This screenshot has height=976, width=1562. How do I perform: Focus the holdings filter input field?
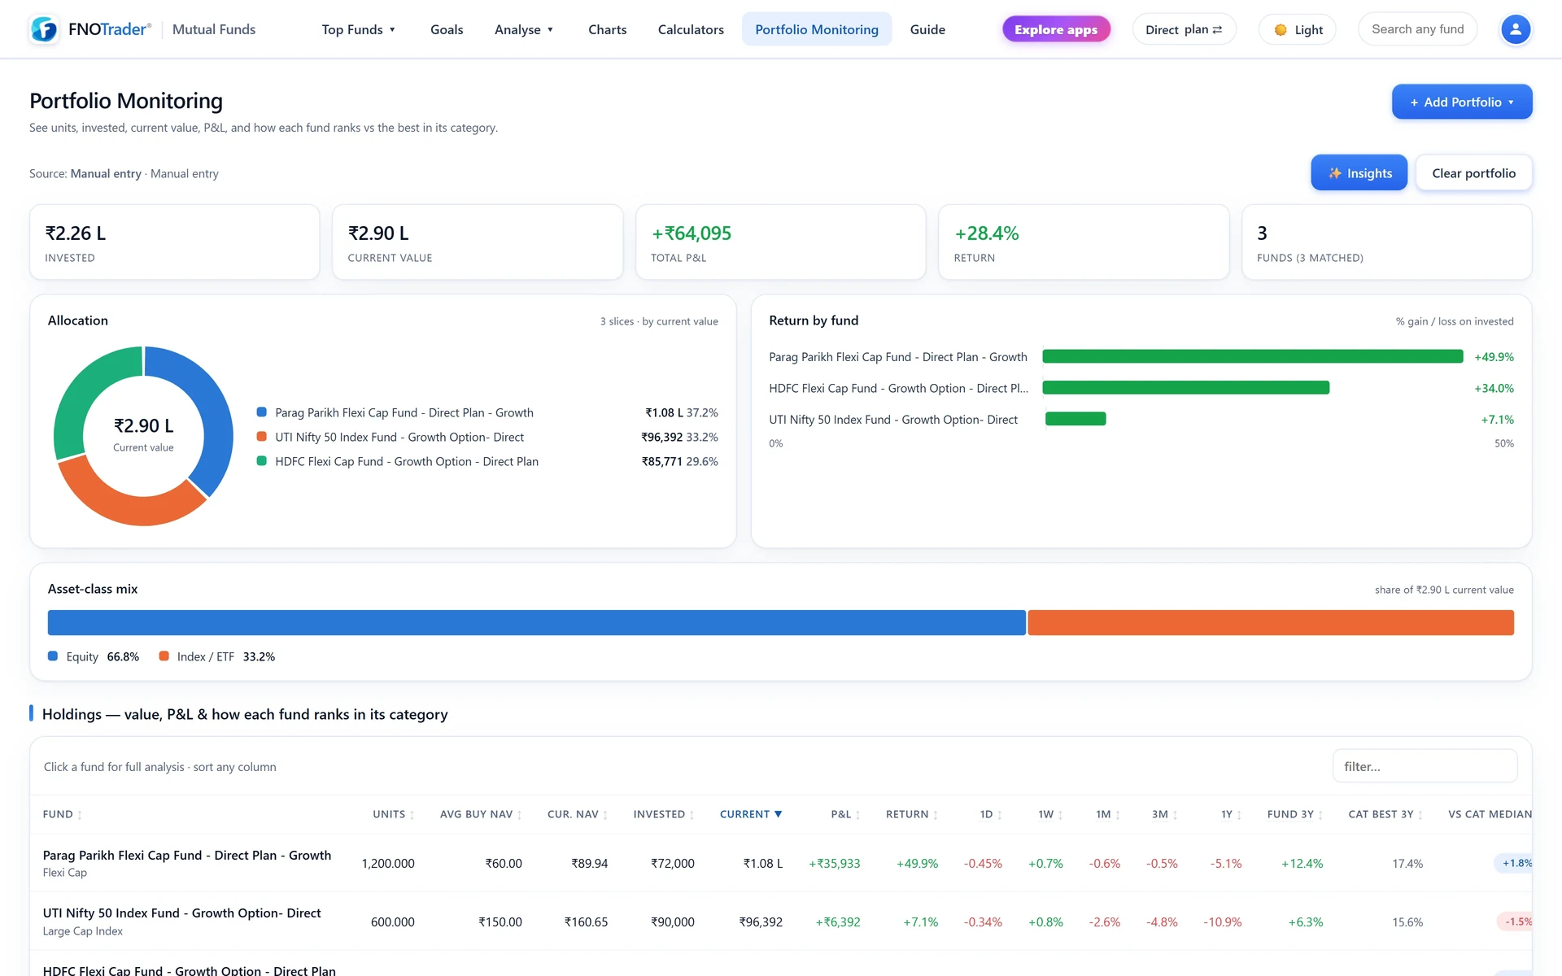[x=1425, y=766]
